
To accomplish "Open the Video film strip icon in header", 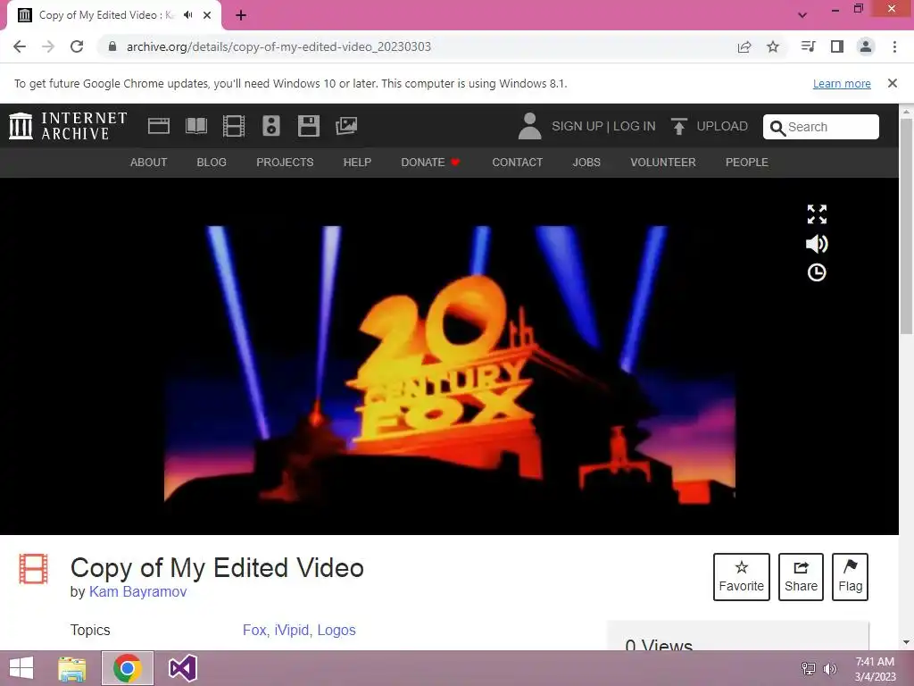I will tap(234, 126).
